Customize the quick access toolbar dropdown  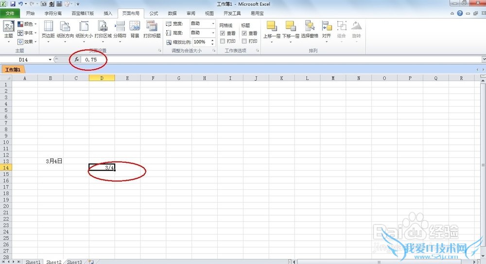click(78, 4)
